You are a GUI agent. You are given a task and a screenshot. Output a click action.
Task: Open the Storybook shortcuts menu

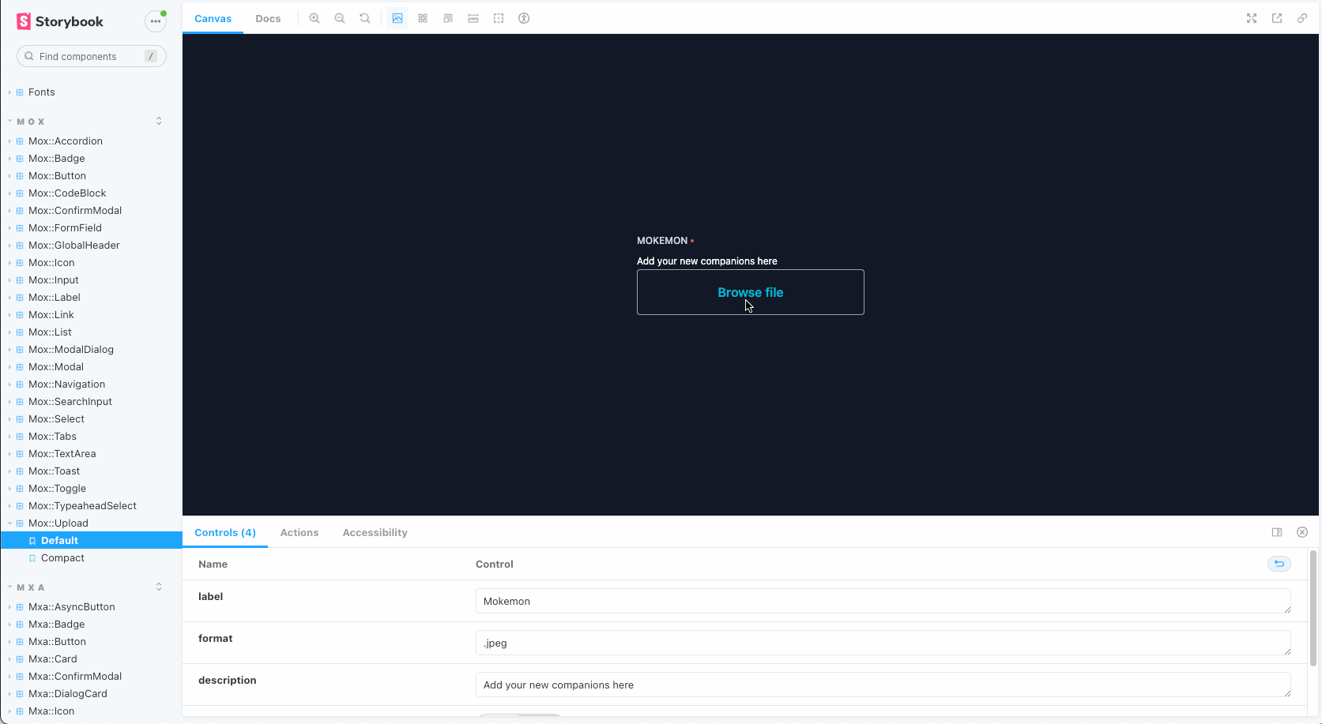[156, 21]
